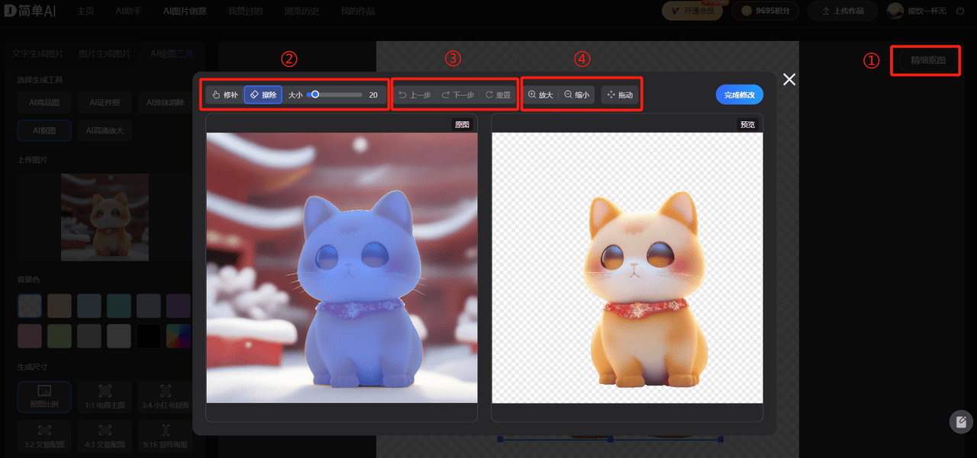The height and width of the screenshot is (458, 977).
Task: Select the 修补 (repair) brush tool
Action: pos(224,95)
